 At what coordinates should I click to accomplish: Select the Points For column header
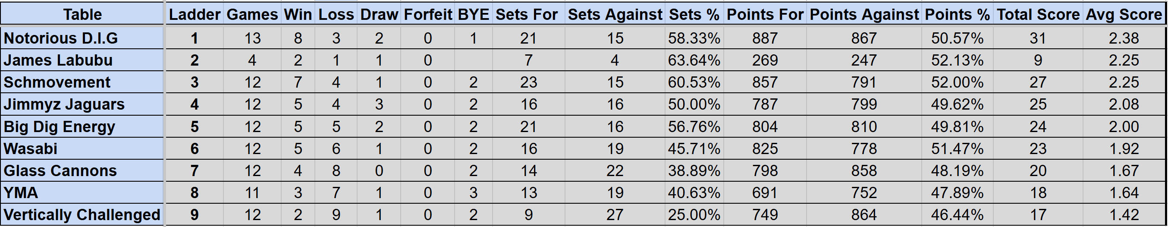765,15
